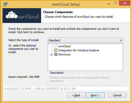Click the installer icon in the title bar
Viewport: 132px width, 103px height.
click(x=5, y=4)
